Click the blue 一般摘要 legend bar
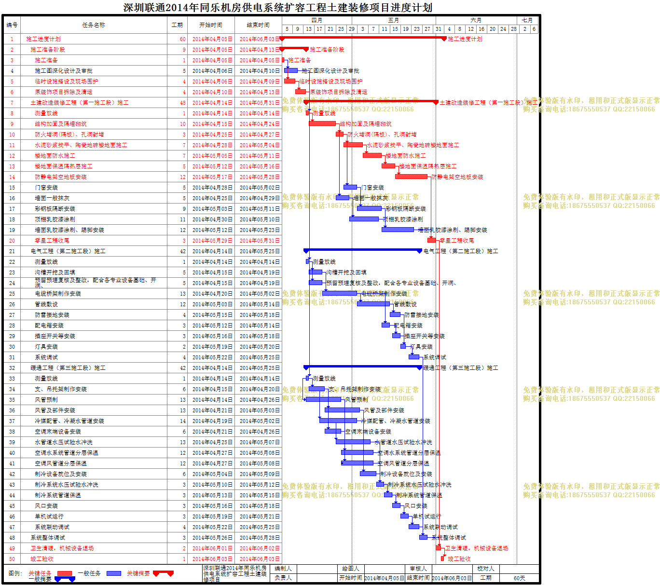660x585 pixels. 65,579
